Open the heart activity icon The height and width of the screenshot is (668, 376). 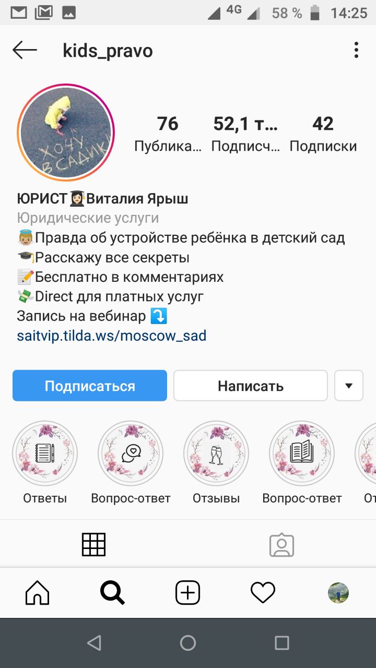coord(263,593)
